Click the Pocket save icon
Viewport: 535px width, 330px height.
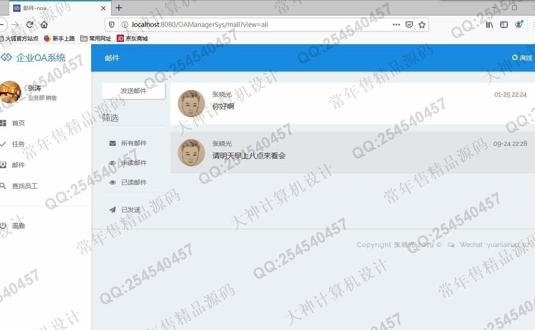(x=409, y=25)
